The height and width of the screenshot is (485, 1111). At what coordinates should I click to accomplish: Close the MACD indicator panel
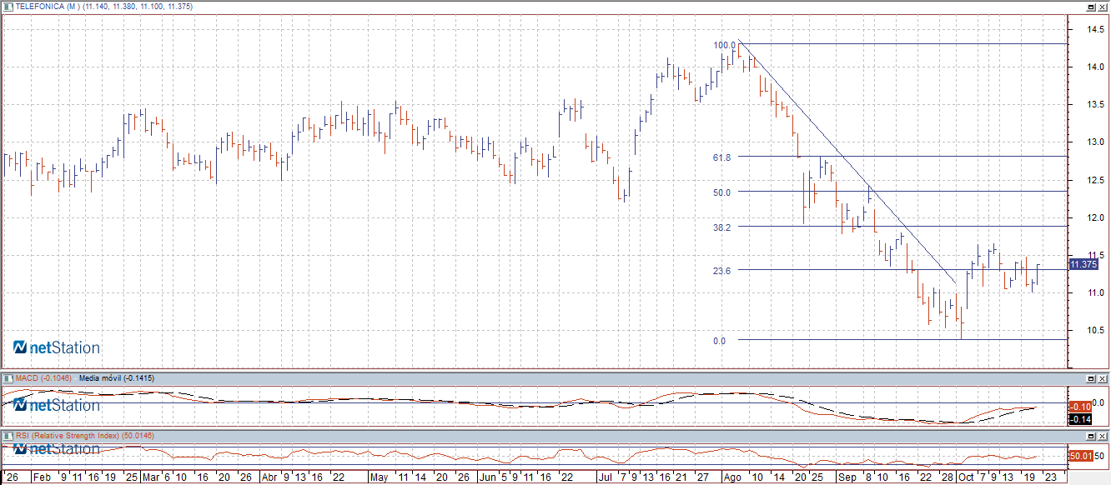1103,379
